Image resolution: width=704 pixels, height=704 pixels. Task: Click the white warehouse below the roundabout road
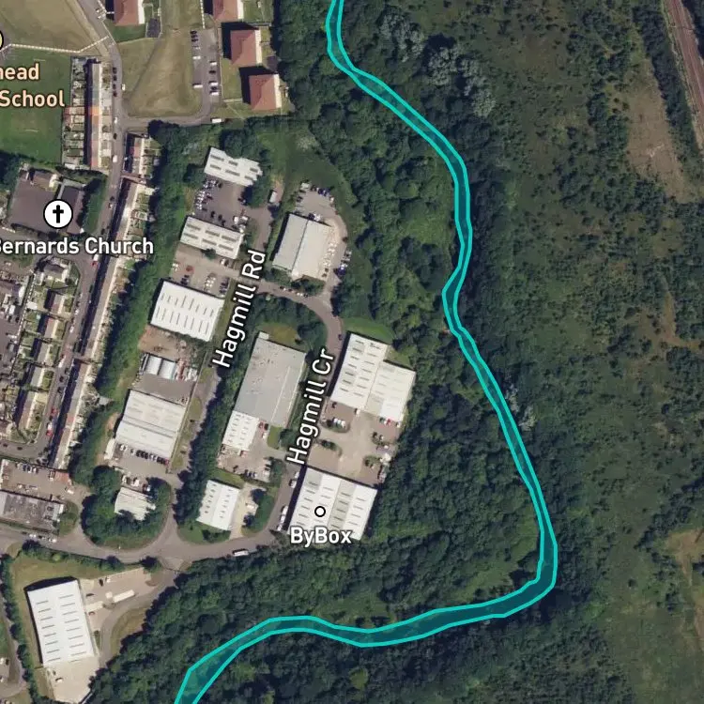pos(61,622)
